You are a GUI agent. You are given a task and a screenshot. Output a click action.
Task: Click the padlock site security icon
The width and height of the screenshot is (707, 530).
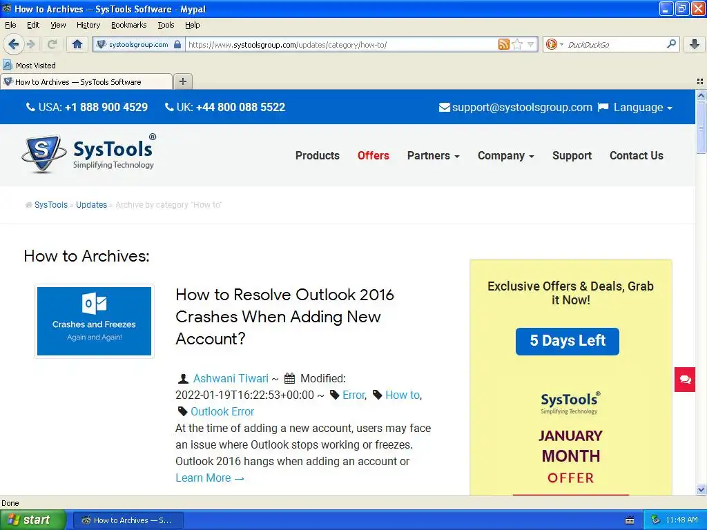(177, 44)
